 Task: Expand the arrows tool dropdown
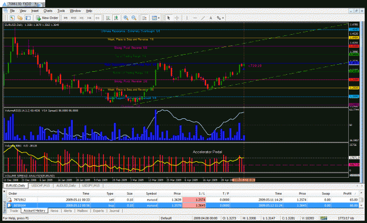223,18
